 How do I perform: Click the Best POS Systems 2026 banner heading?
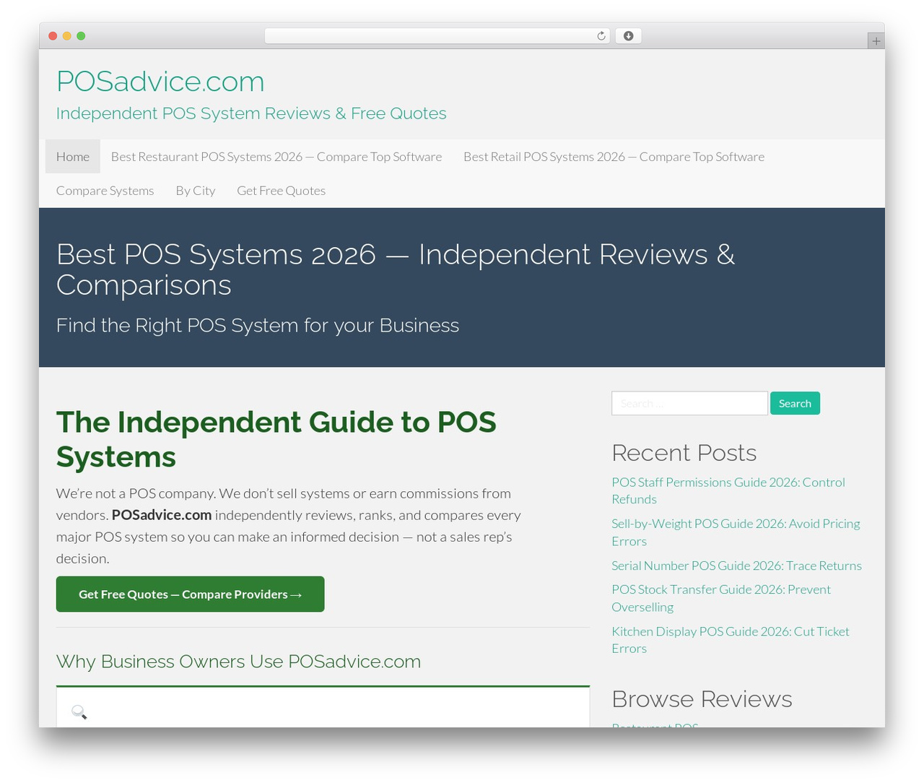[x=396, y=269]
